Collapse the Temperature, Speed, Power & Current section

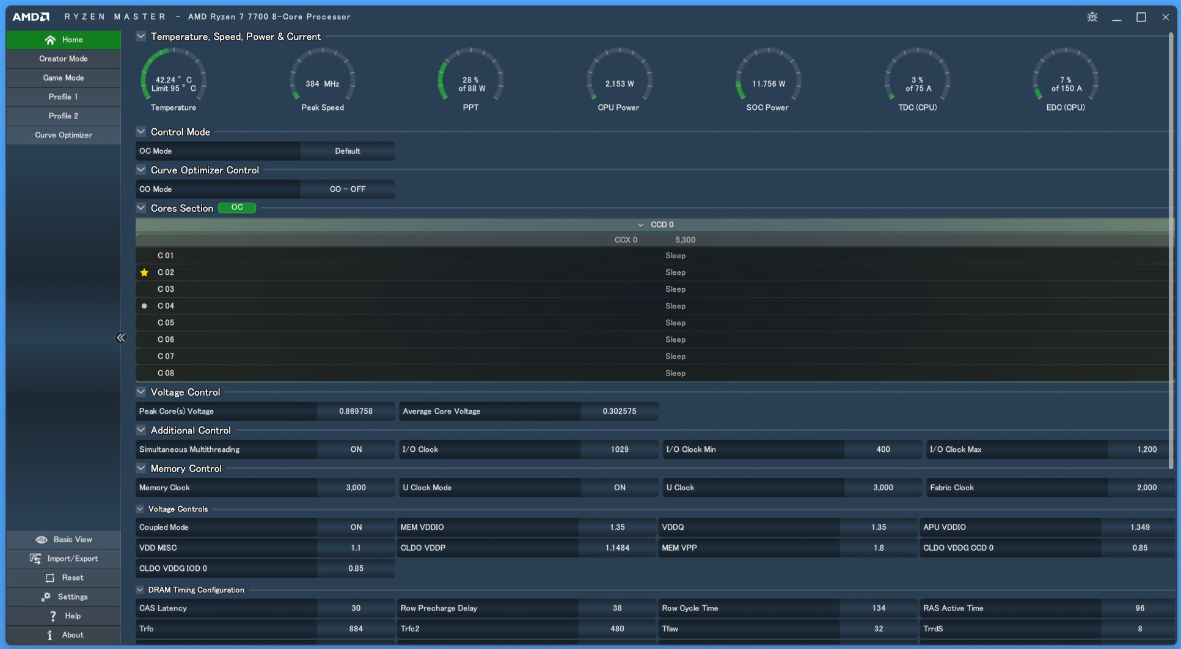(141, 36)
